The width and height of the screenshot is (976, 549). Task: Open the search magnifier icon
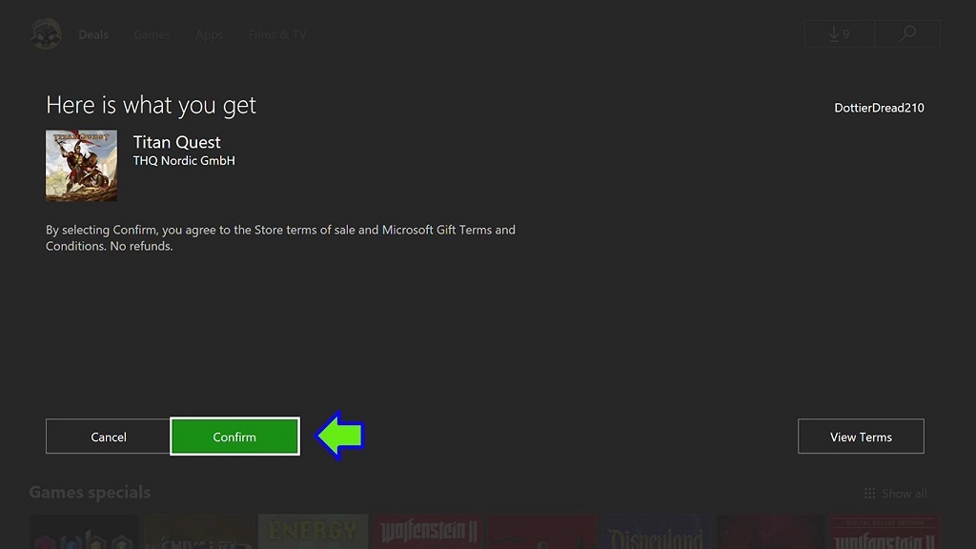907,33
